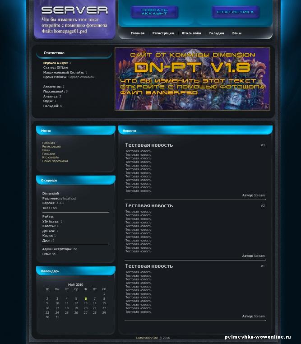Click "Кто онлайн" in the Меню sidebar
Screen dimensions: 301x344
coord(51,158)
